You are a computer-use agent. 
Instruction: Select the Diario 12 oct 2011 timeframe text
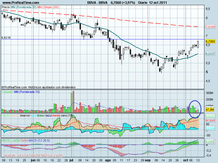click(x=152, y=2)
